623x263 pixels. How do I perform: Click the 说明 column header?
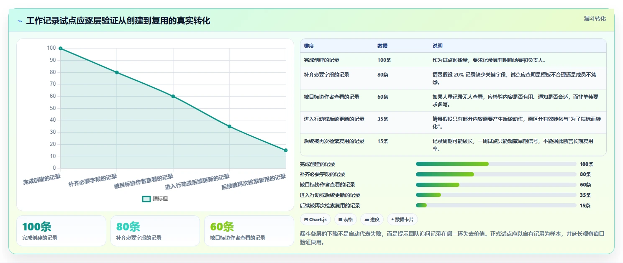point(438,46)
